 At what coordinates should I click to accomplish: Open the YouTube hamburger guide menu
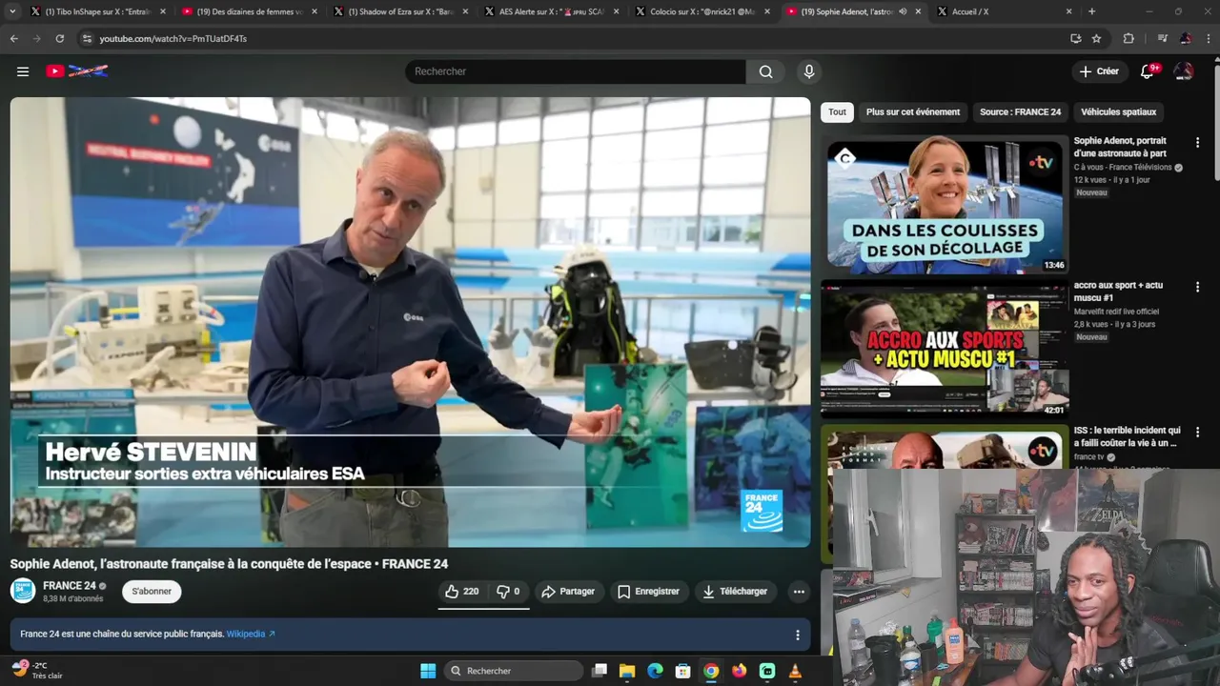point(23,71)
